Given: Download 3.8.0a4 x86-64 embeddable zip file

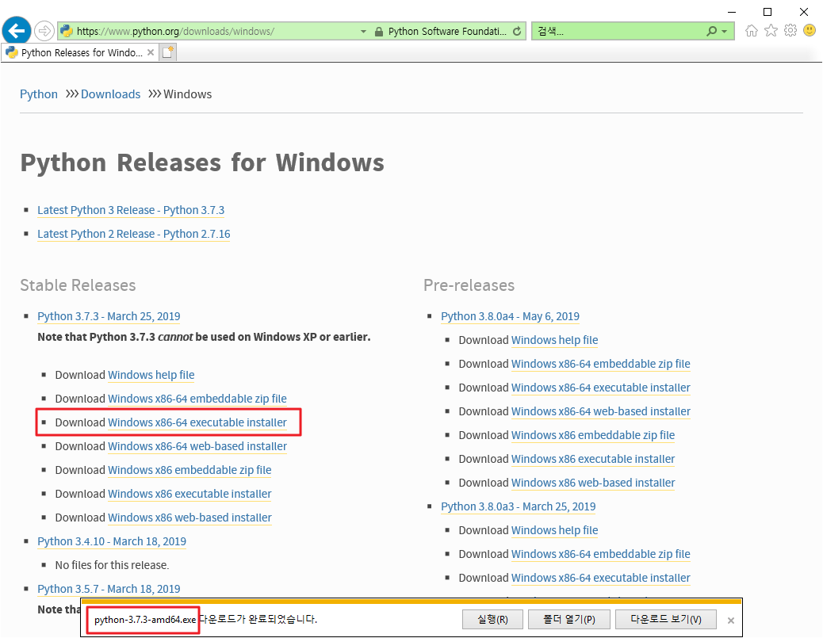Looking at the screenshot, I should pyautogui.click(x=601, y=364).
